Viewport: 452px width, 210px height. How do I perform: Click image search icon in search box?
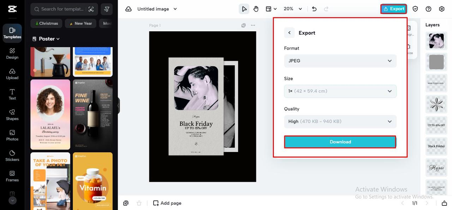pos(91,9)
